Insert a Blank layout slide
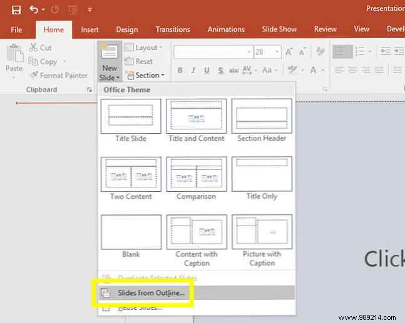 (x=131, y=237)
